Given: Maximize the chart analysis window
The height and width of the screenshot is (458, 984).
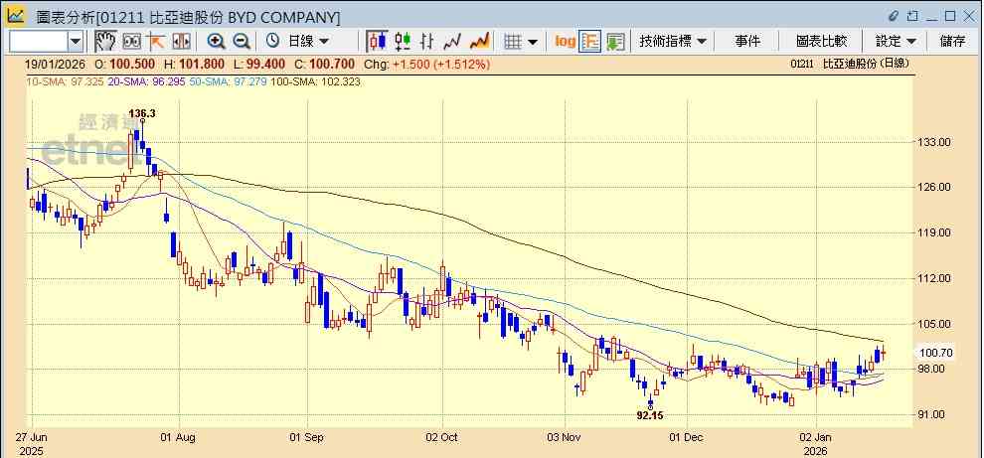Looking at the screenshot, I should [x=951, y=16].
